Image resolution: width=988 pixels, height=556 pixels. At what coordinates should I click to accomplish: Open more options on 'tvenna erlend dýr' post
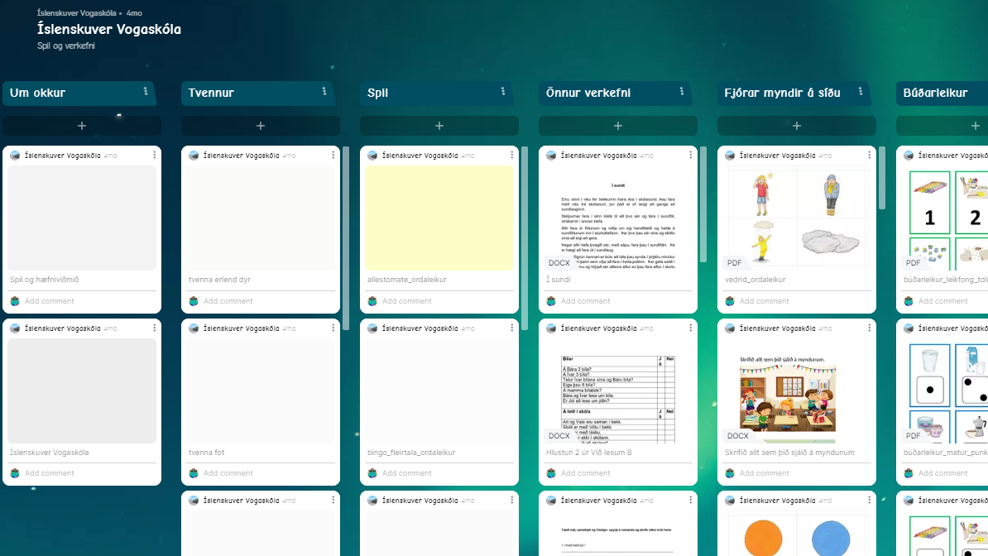[x=333, y=156]
